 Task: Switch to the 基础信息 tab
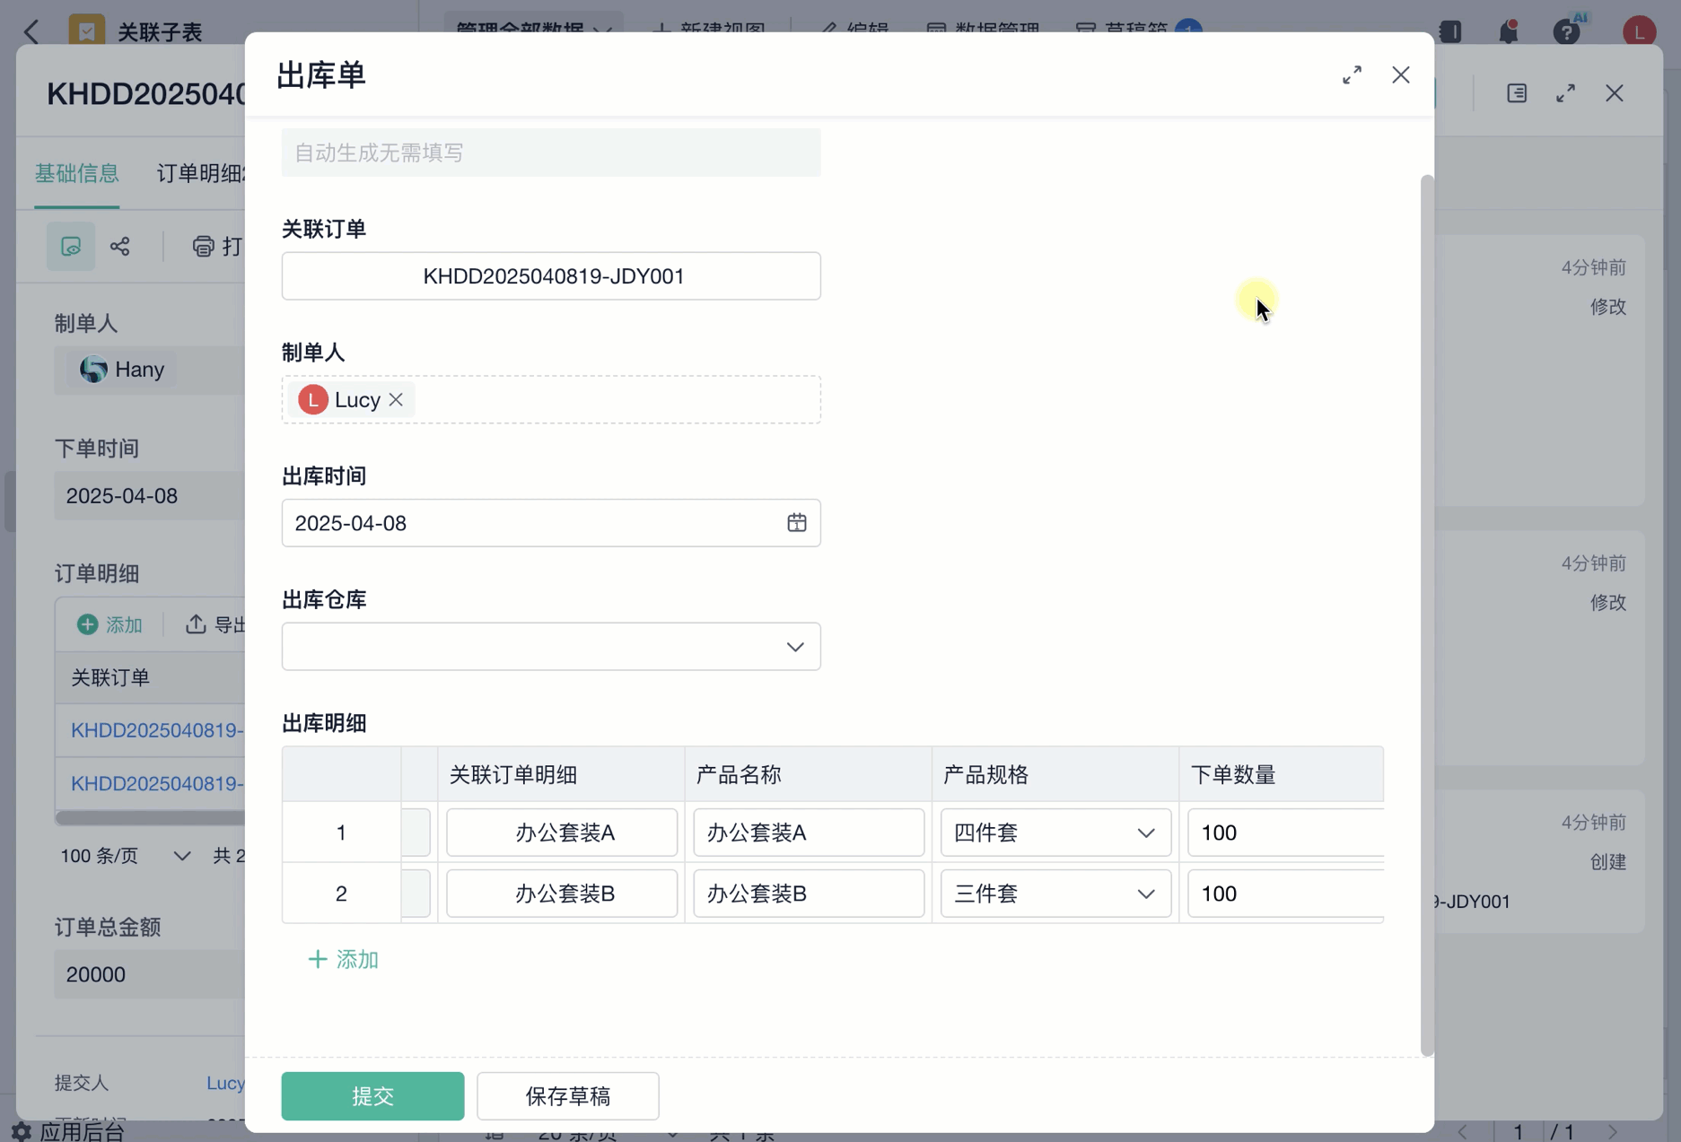click(76, 173)
